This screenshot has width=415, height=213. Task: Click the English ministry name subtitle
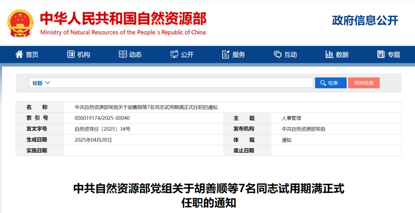123,32
